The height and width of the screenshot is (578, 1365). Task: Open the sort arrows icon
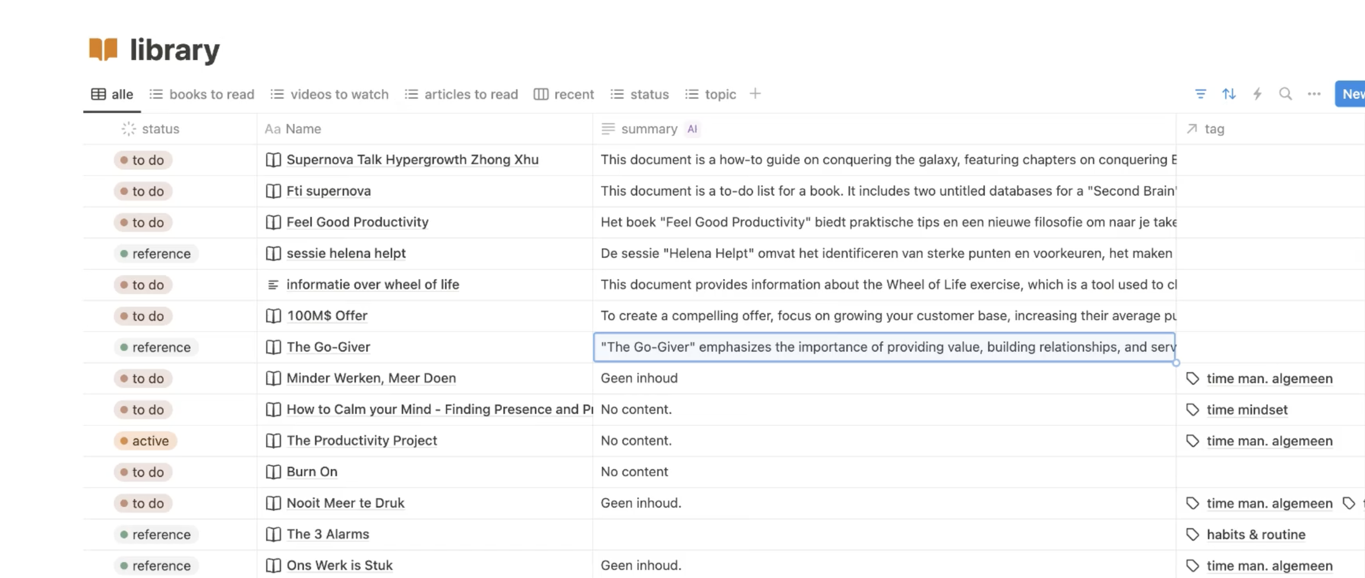point(1228,94)
